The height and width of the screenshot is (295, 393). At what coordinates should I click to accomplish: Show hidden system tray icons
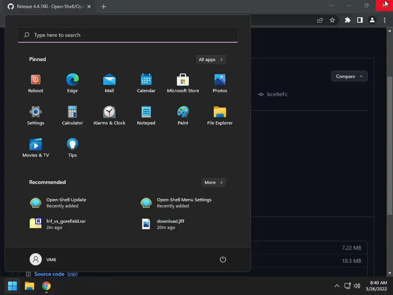point(337,286)
